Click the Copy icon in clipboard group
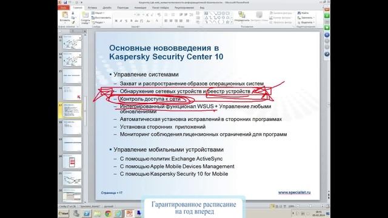 [x=73, y=18]
